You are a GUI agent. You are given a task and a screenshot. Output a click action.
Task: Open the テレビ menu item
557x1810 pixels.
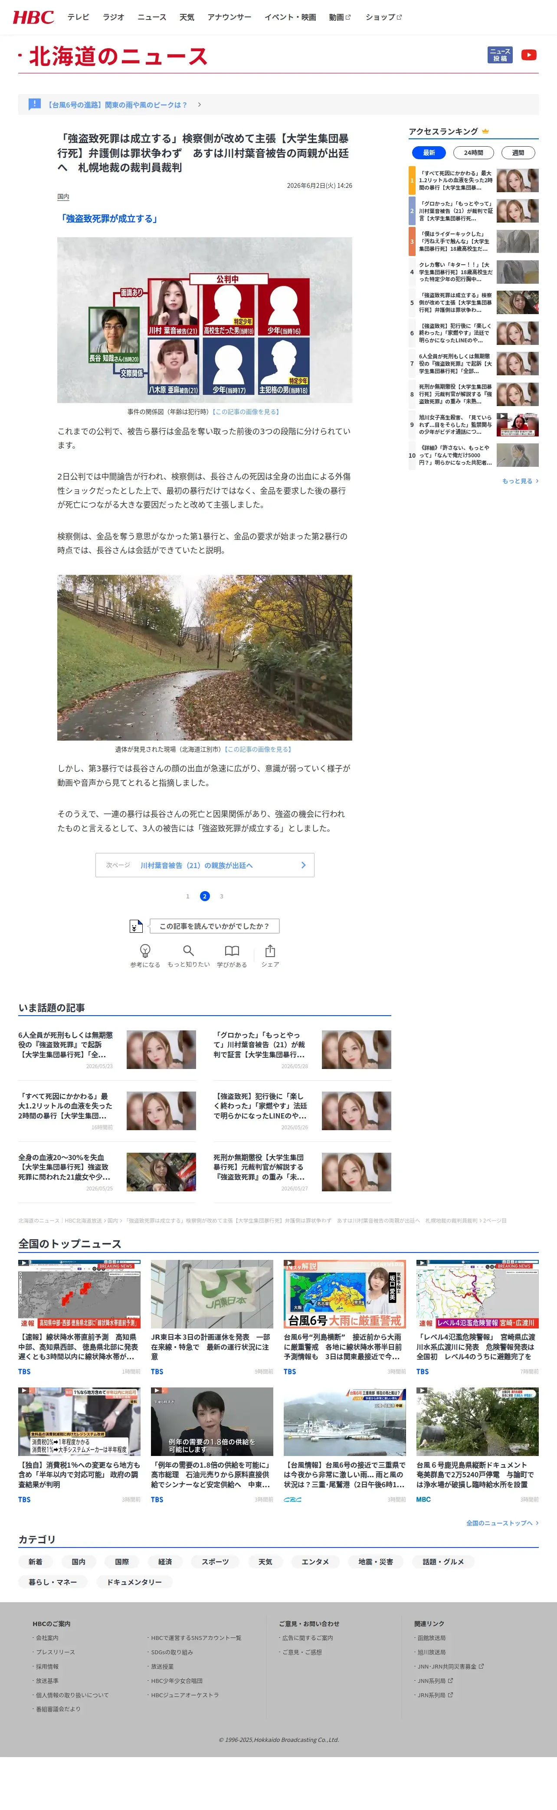click(78, 17)
